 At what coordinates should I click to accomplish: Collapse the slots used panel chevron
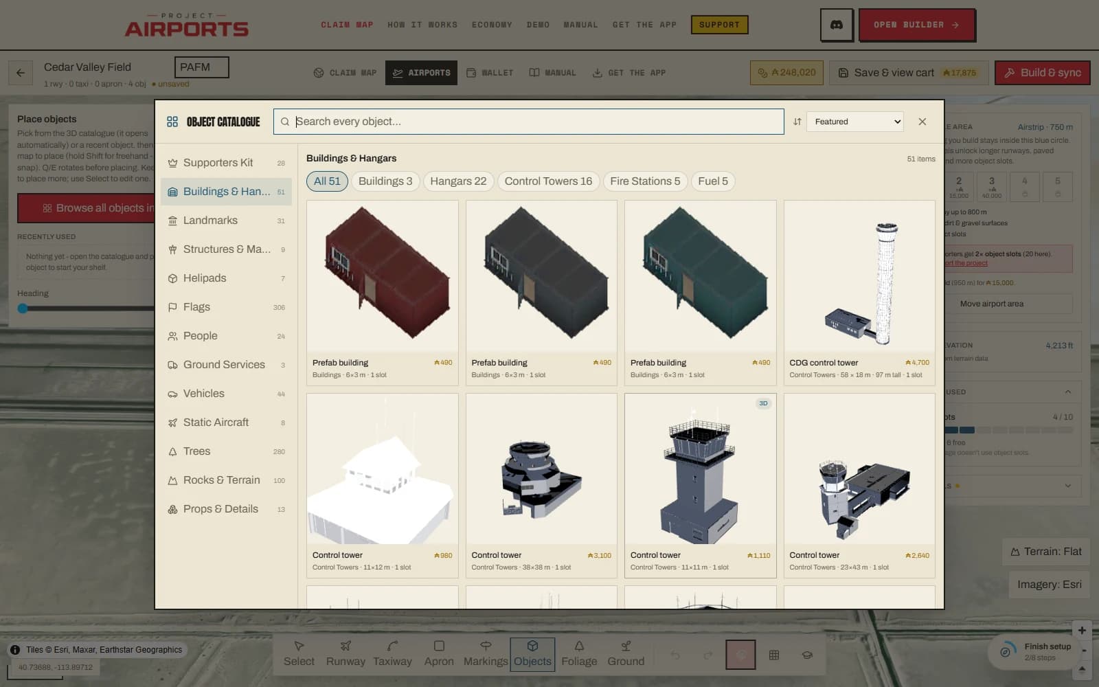click(1068, 392)
